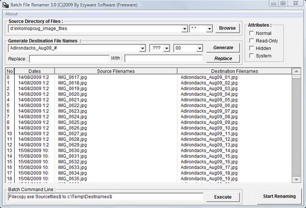
Task: Enable the Normal attribute checkbox
Action: tap(252, 33)
